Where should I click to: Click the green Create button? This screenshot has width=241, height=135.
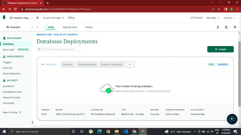pyautogui.click(x=220, y=49)
